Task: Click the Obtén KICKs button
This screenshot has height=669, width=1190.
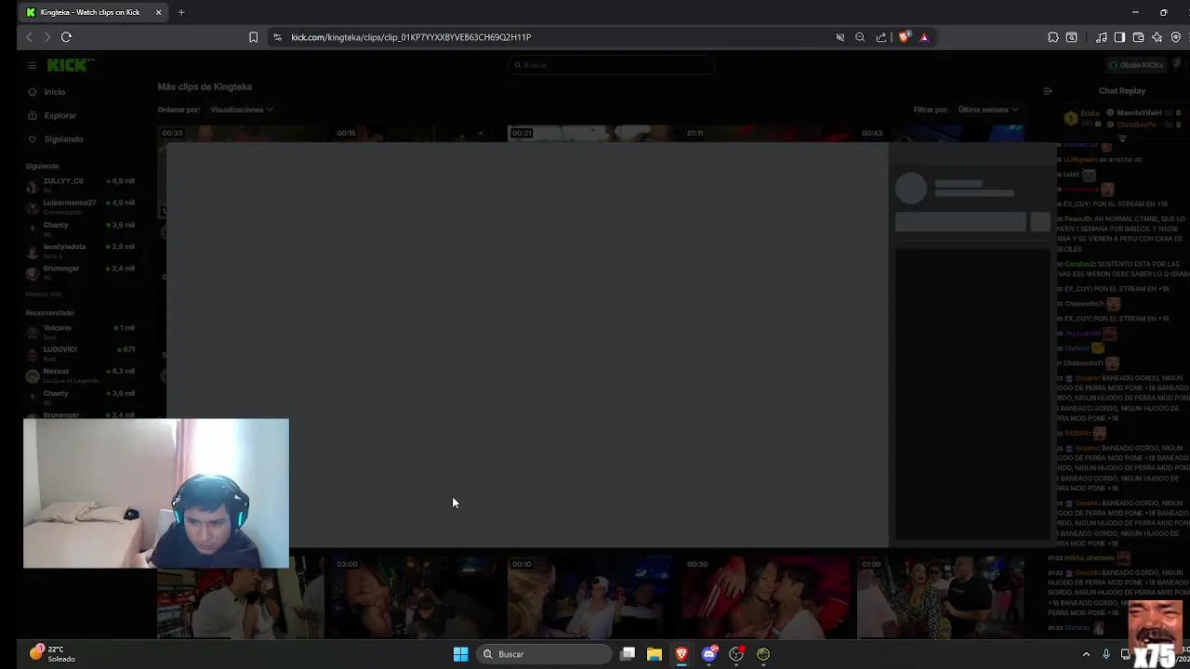Action: tap(1136, 65)
